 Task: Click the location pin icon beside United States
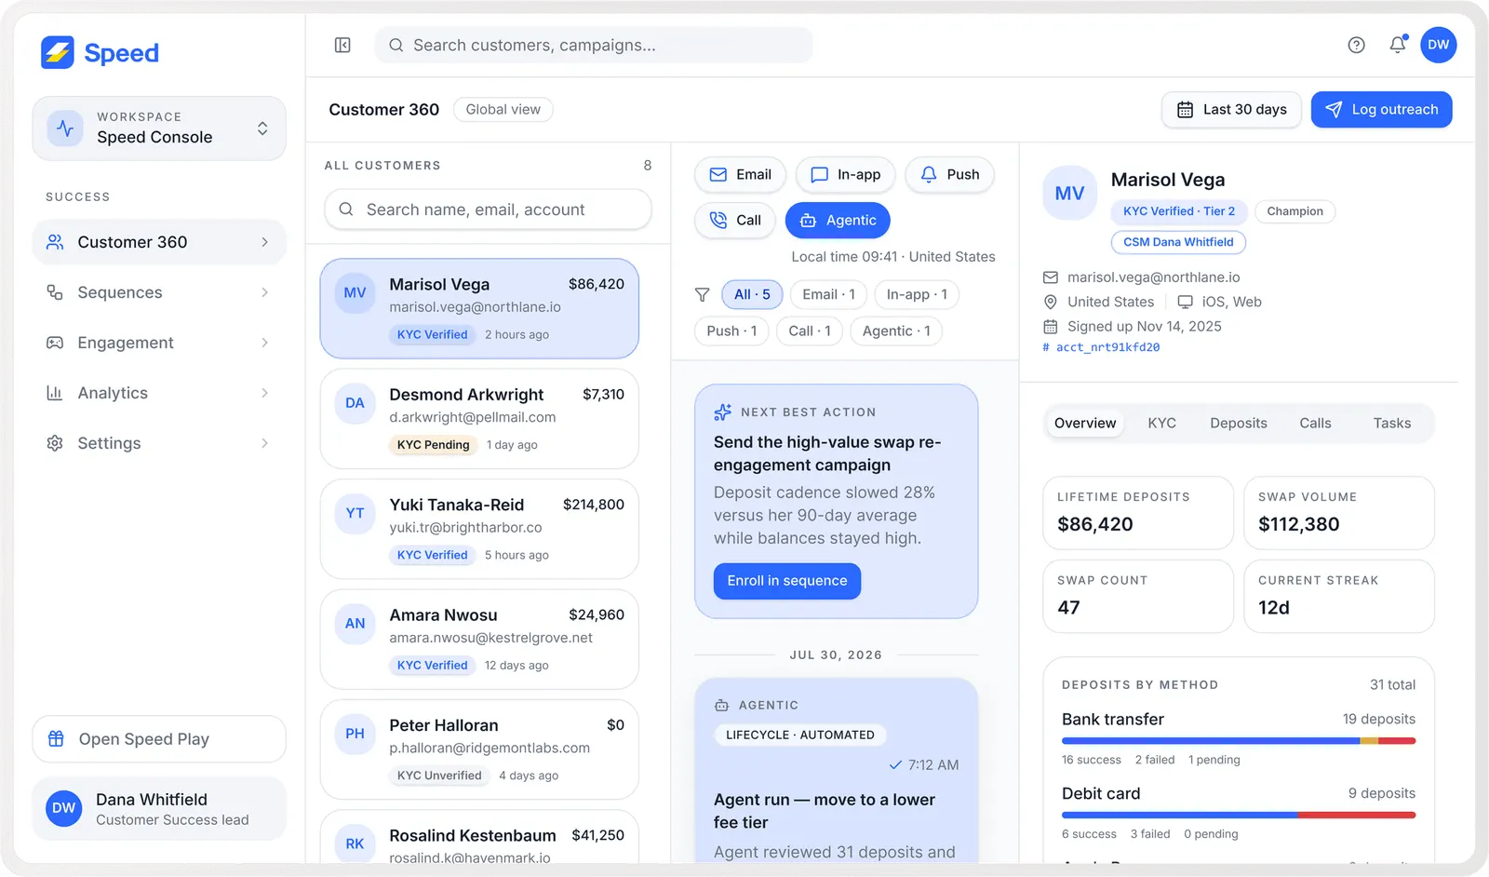coord(1051,302)
